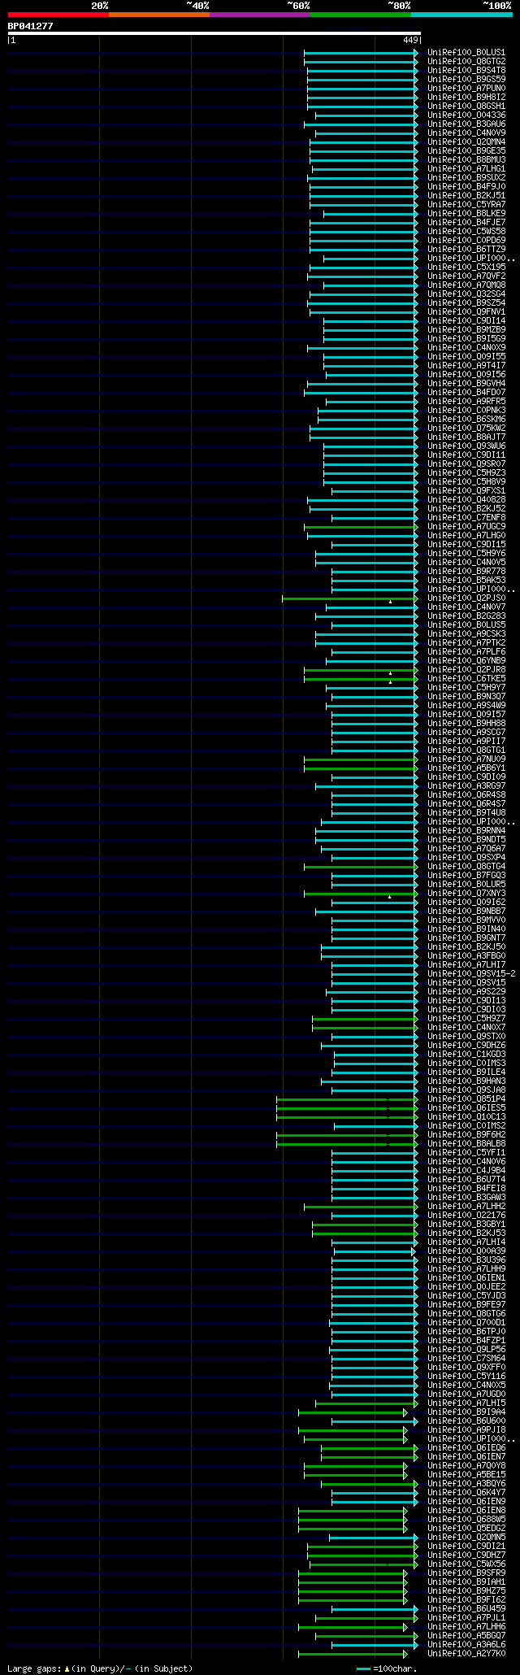Select the UniRef100_B9GE35 label

tap(466, 150)
